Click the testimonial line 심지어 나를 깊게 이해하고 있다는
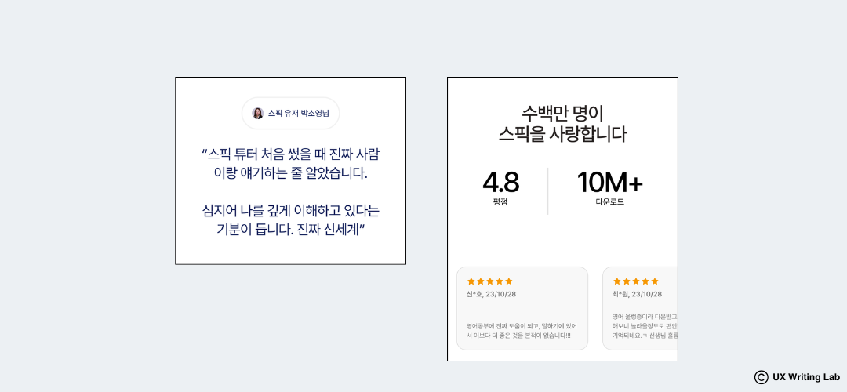The image size is (847, 392). point(290,210)
